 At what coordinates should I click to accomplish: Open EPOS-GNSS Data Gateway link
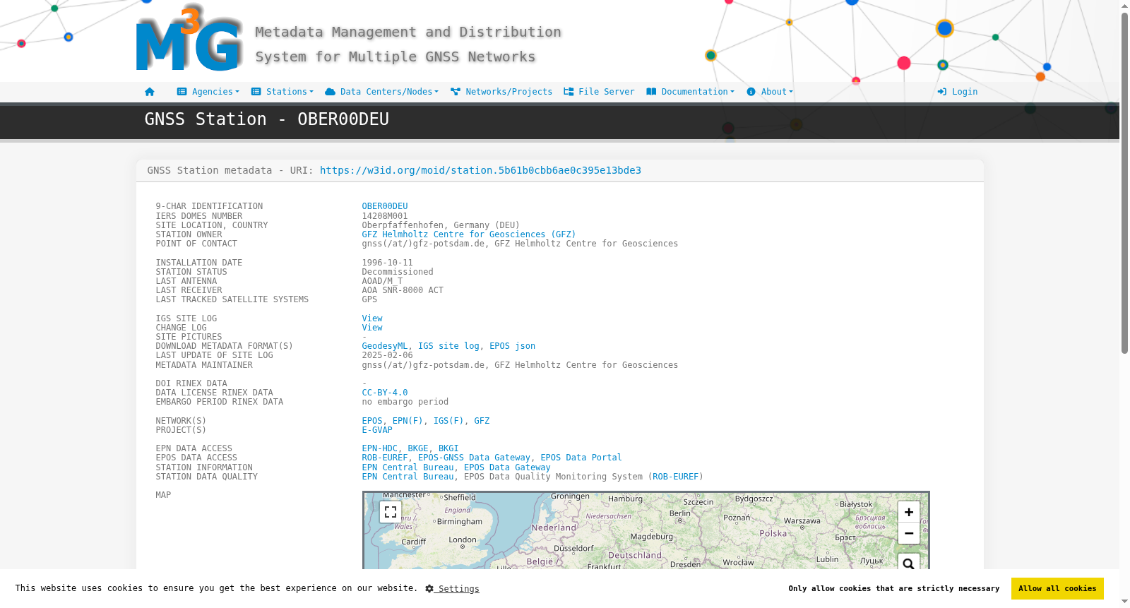474,458
